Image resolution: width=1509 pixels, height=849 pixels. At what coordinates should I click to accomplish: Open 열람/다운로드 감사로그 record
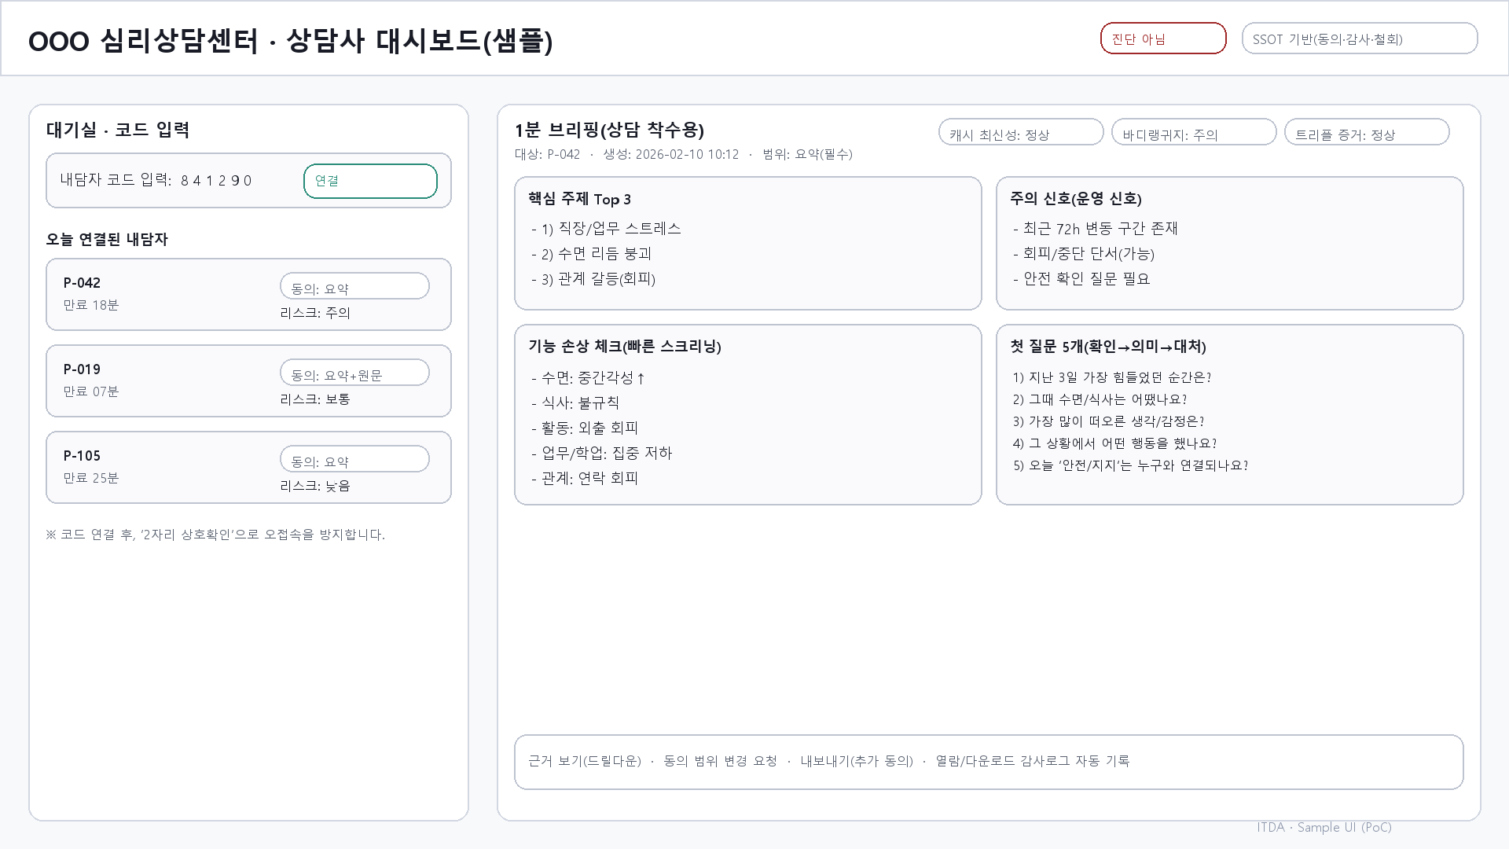(1031, 761)
